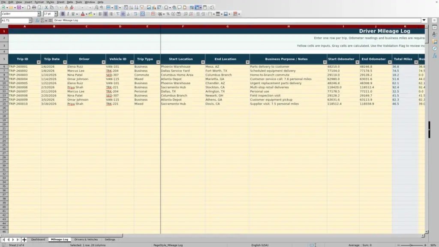The height and width of the screenshot is (247, 439).
Task: Pick font color red swatch button
Action: coord(83,14)
